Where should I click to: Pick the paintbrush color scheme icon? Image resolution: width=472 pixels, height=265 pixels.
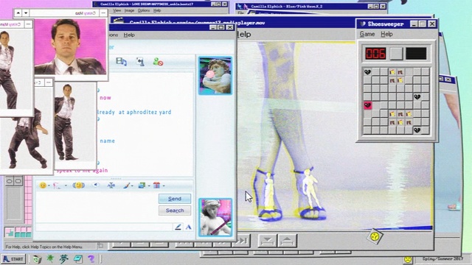[x=126, y=185]
